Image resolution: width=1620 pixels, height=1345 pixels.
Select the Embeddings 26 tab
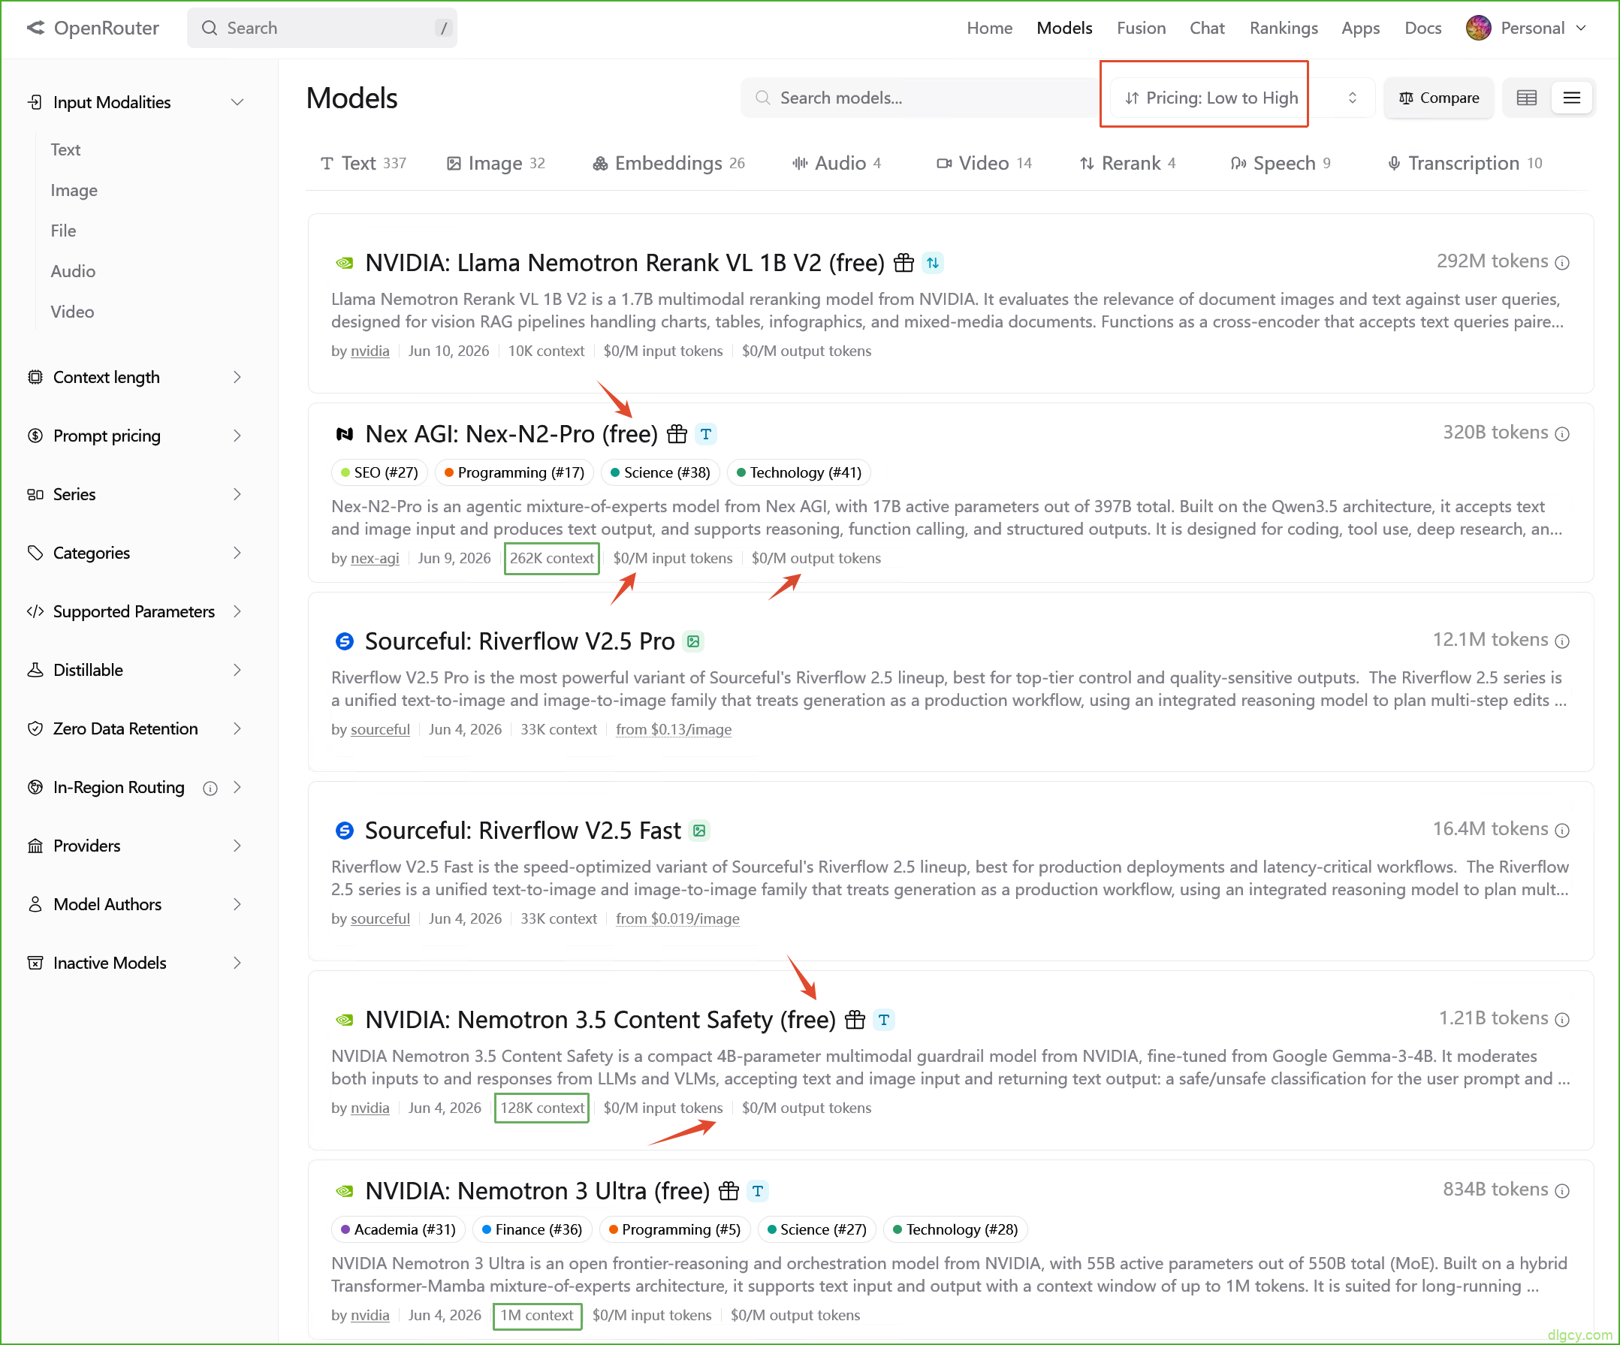pyautogui.click(x=669, y=164)
